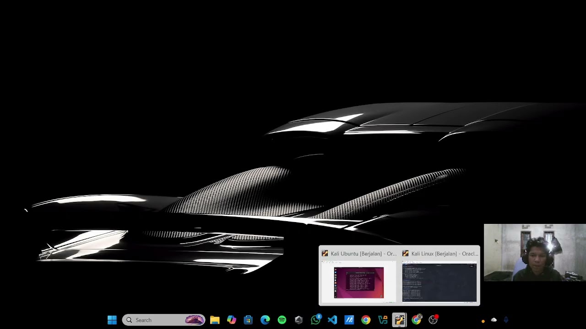Open OBS Studio from the taskbar
Viewport: 586px width, 329px height.
coord(433,320)
